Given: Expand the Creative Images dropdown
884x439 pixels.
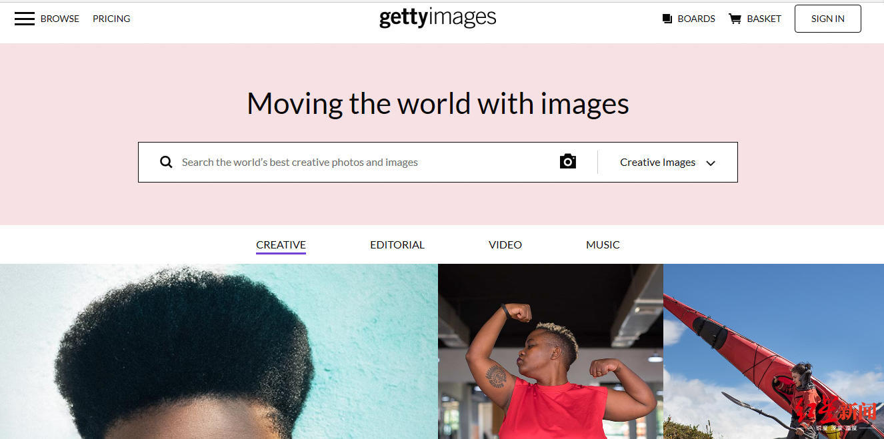Looking at the screenshot, I should coord(667,163).
